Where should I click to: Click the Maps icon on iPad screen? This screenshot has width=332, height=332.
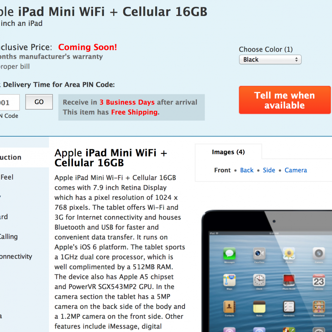point(229,280)
